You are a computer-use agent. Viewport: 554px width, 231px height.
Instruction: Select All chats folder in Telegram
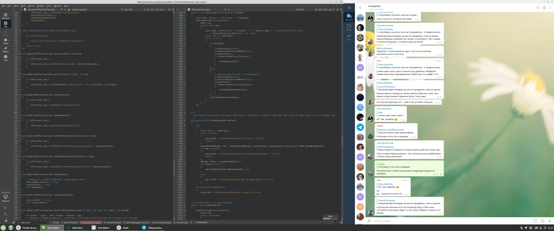click(349, 17)
